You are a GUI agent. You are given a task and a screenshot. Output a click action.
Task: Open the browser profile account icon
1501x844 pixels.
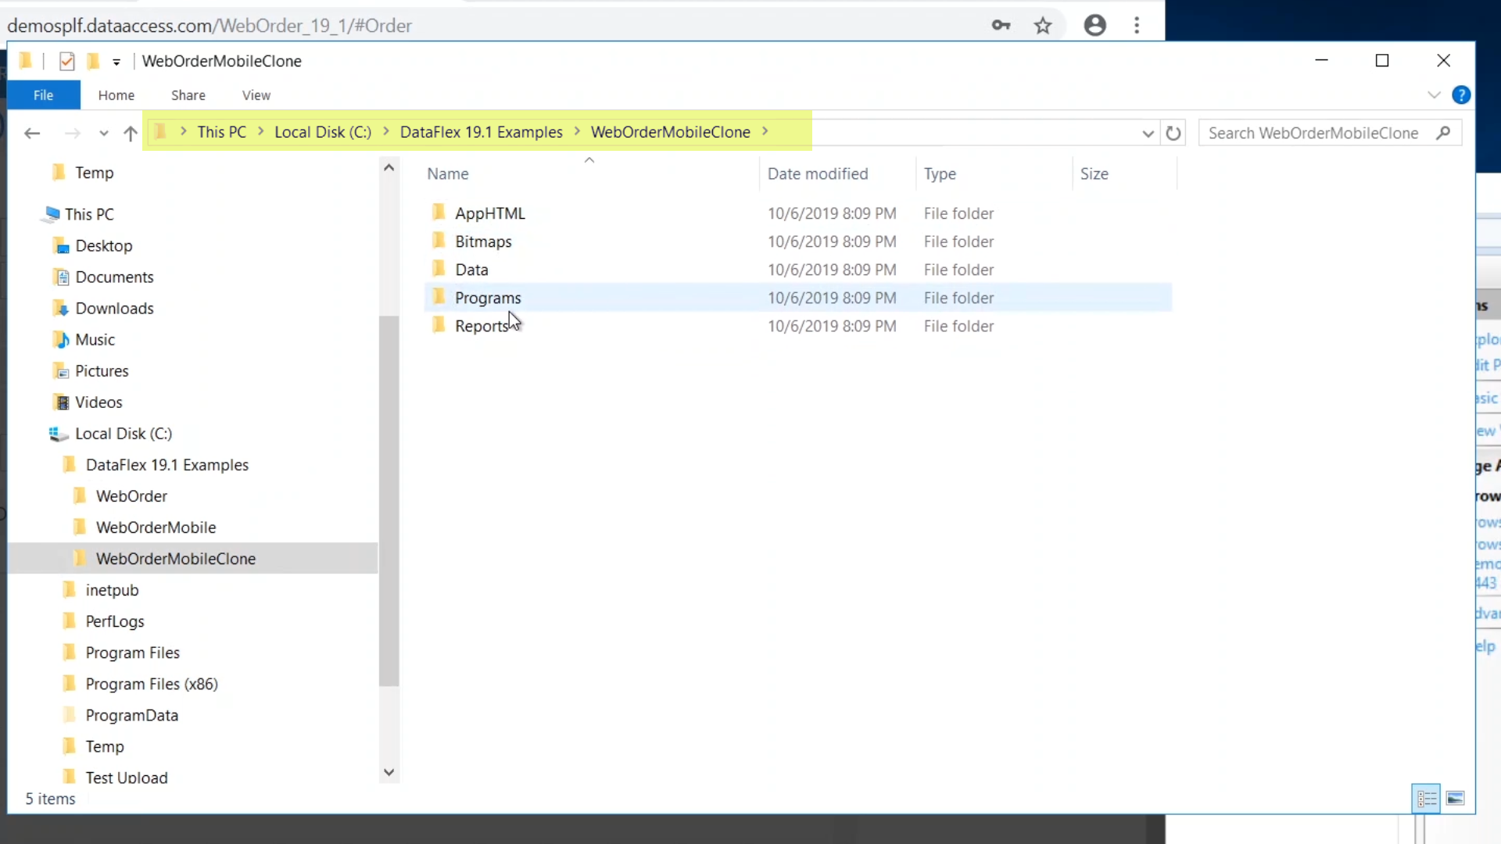pyautogui.click(x=1094, y=26)
